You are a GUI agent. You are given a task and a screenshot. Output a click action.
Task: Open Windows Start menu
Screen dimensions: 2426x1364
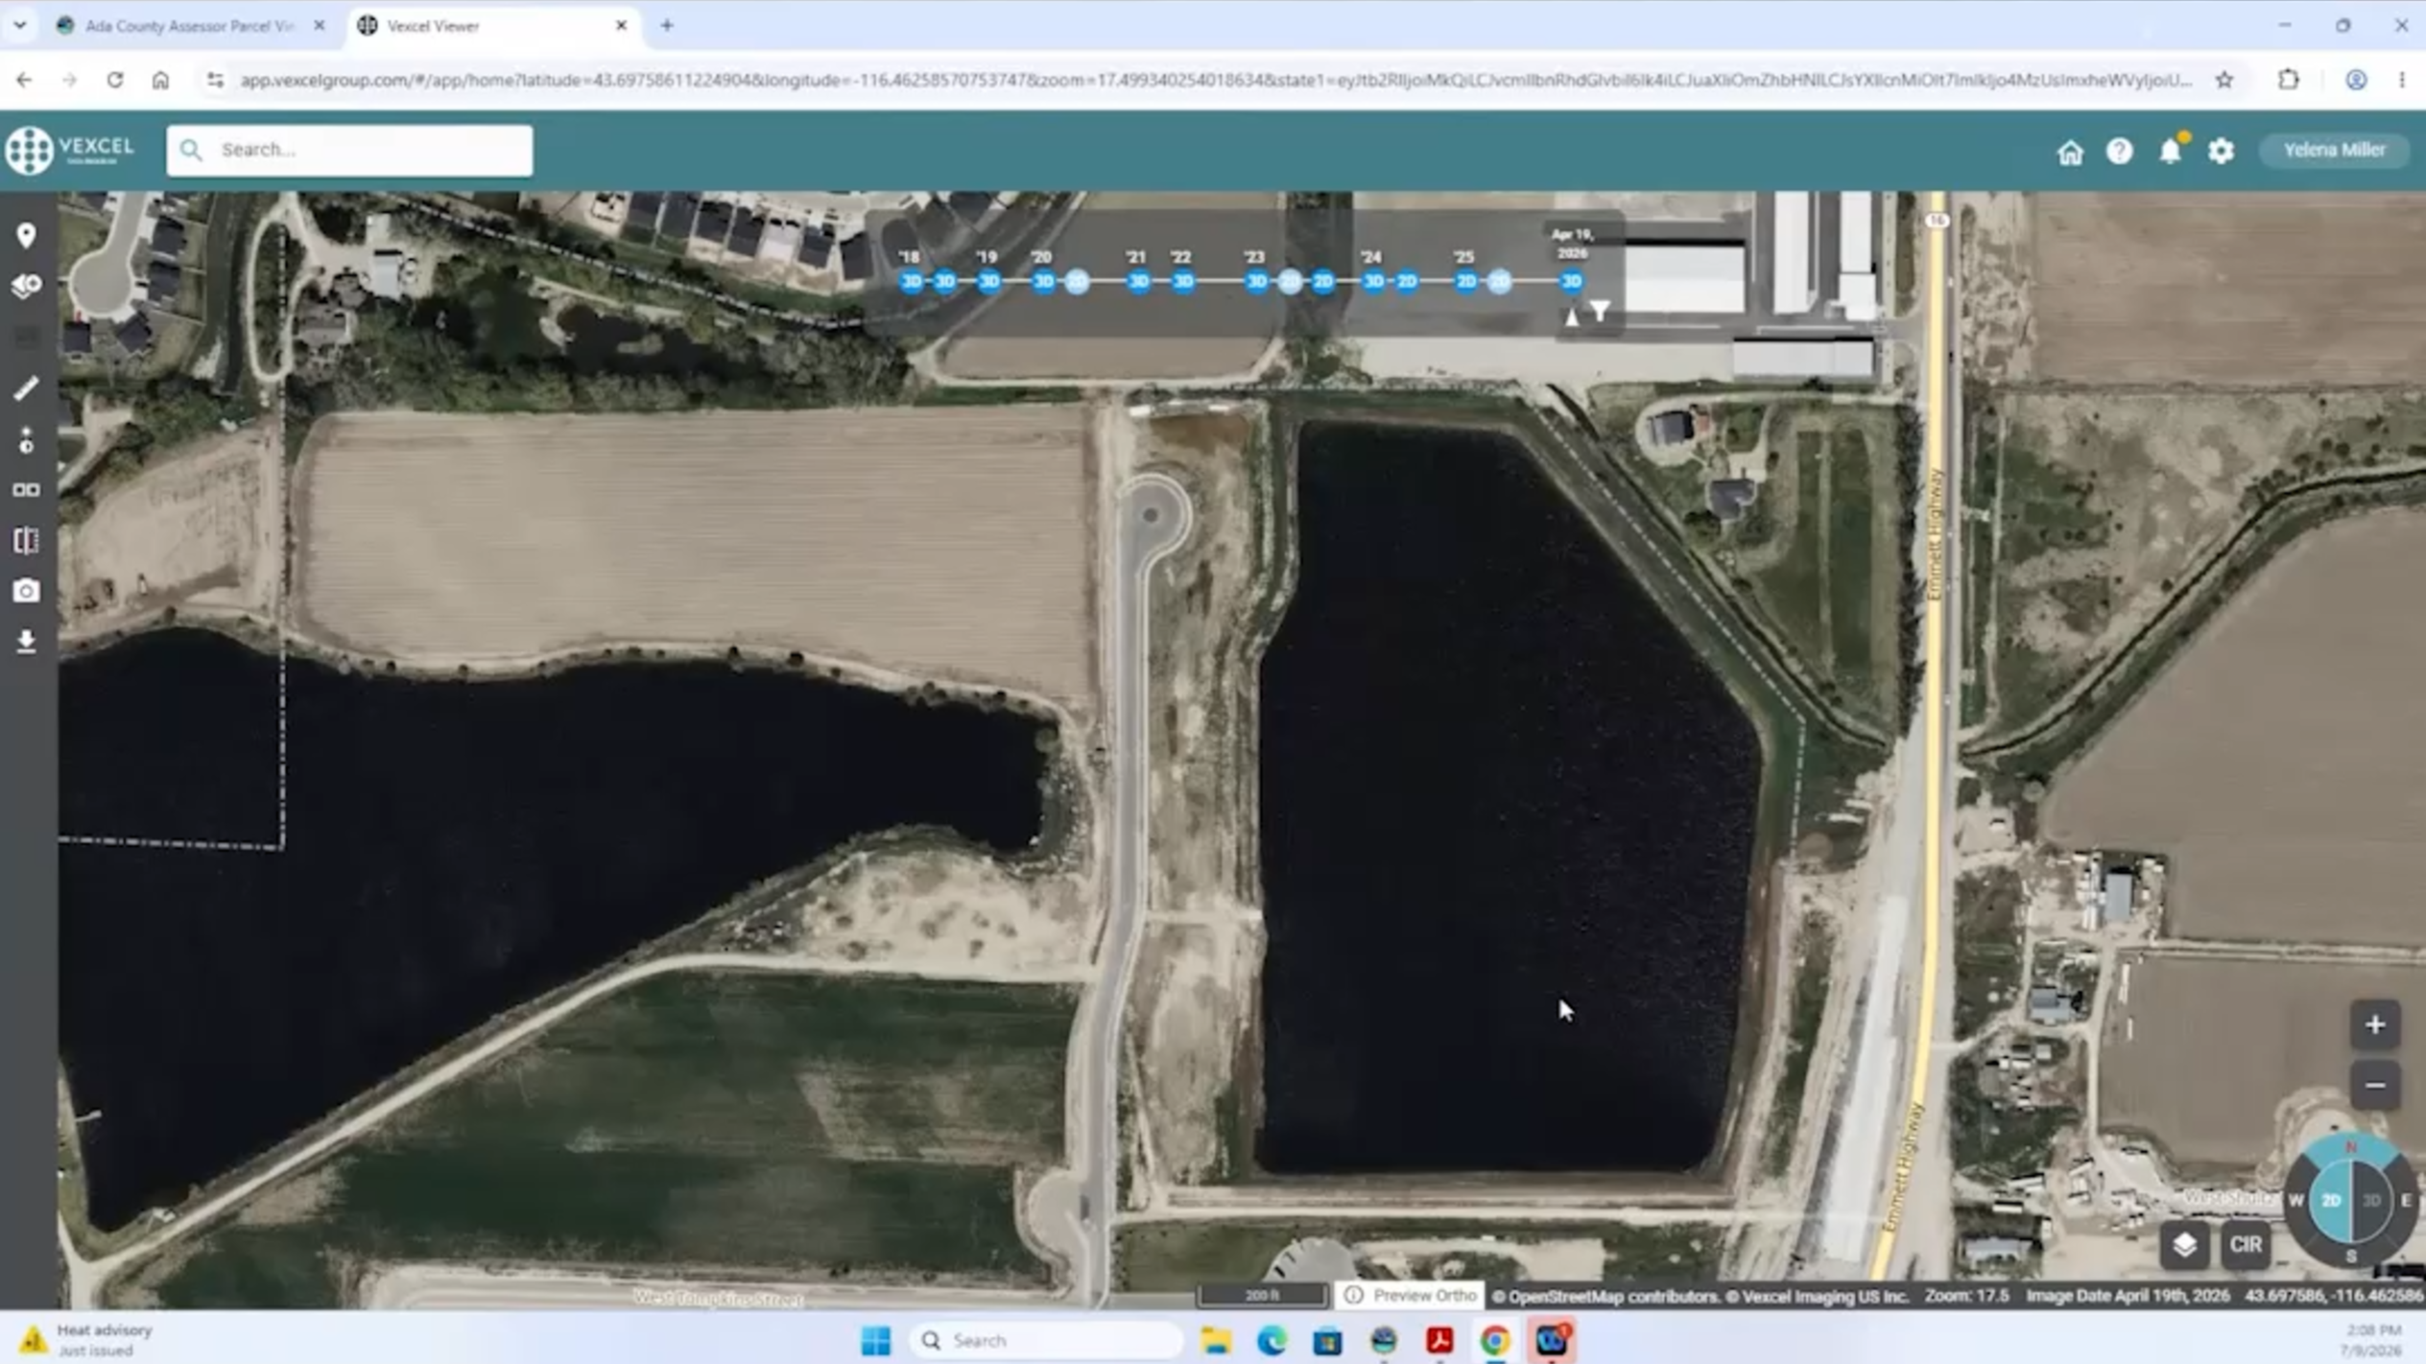[875, 1340]
